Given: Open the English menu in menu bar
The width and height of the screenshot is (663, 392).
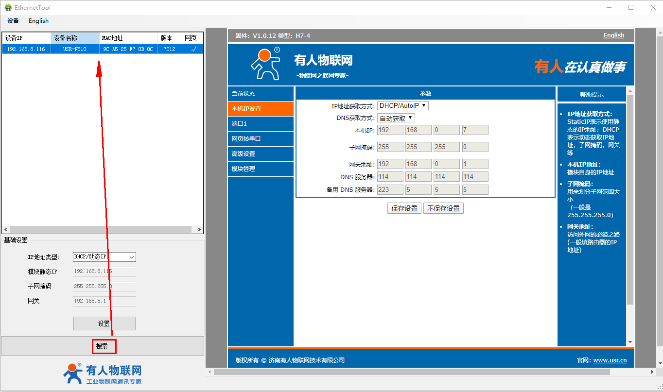Looking at the screenshot, I should click(38, 21).
